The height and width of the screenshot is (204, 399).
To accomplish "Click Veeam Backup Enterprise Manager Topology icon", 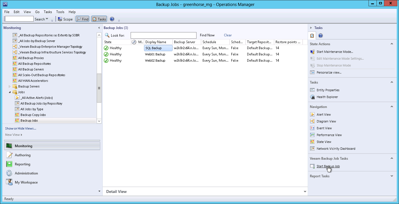I will (15, 47).
